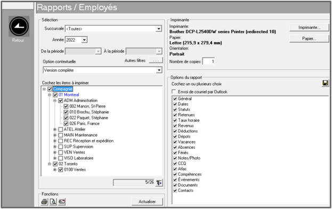Uncheck the Dépôts report option
This screenshot has width=332, height=209.
pos(175,136)
